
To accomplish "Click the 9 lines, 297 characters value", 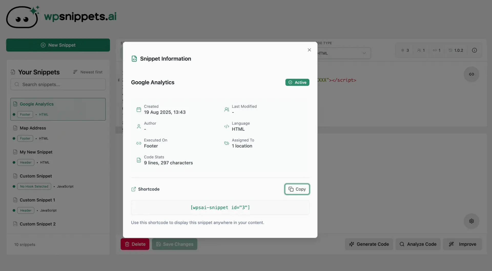I will 168,163.
